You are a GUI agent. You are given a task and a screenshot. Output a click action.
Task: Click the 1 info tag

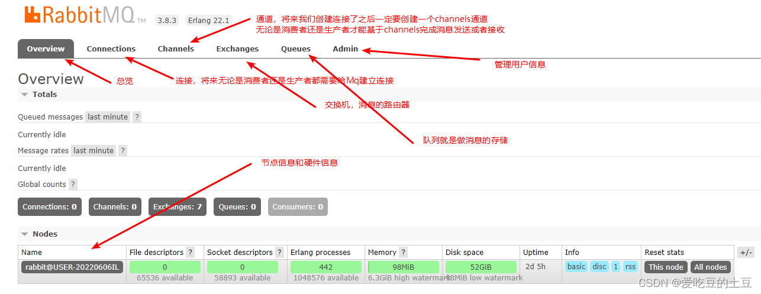pos(615,266)
